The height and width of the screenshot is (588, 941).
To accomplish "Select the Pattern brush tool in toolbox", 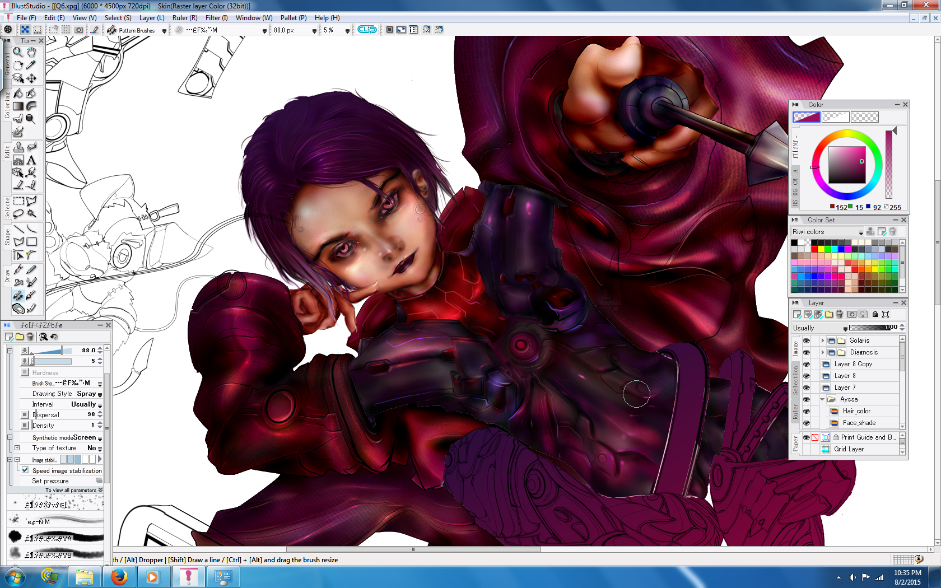I will pyautogui.click(x=18, y=295).
